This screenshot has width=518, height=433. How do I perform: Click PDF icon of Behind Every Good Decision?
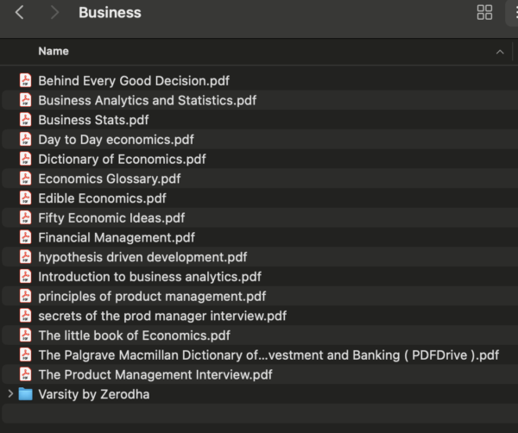click(25, 80)
